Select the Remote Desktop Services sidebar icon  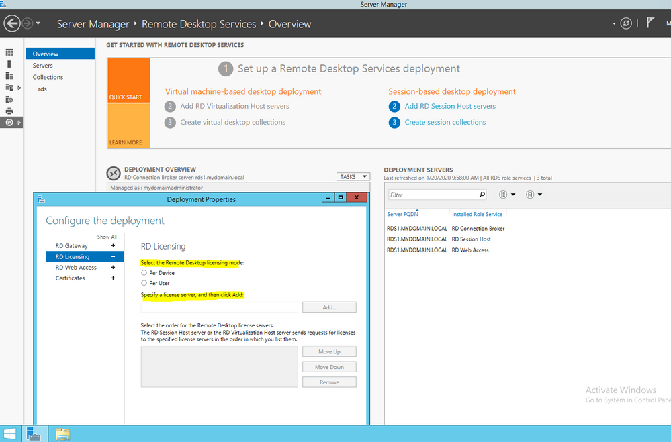[9, 123]
